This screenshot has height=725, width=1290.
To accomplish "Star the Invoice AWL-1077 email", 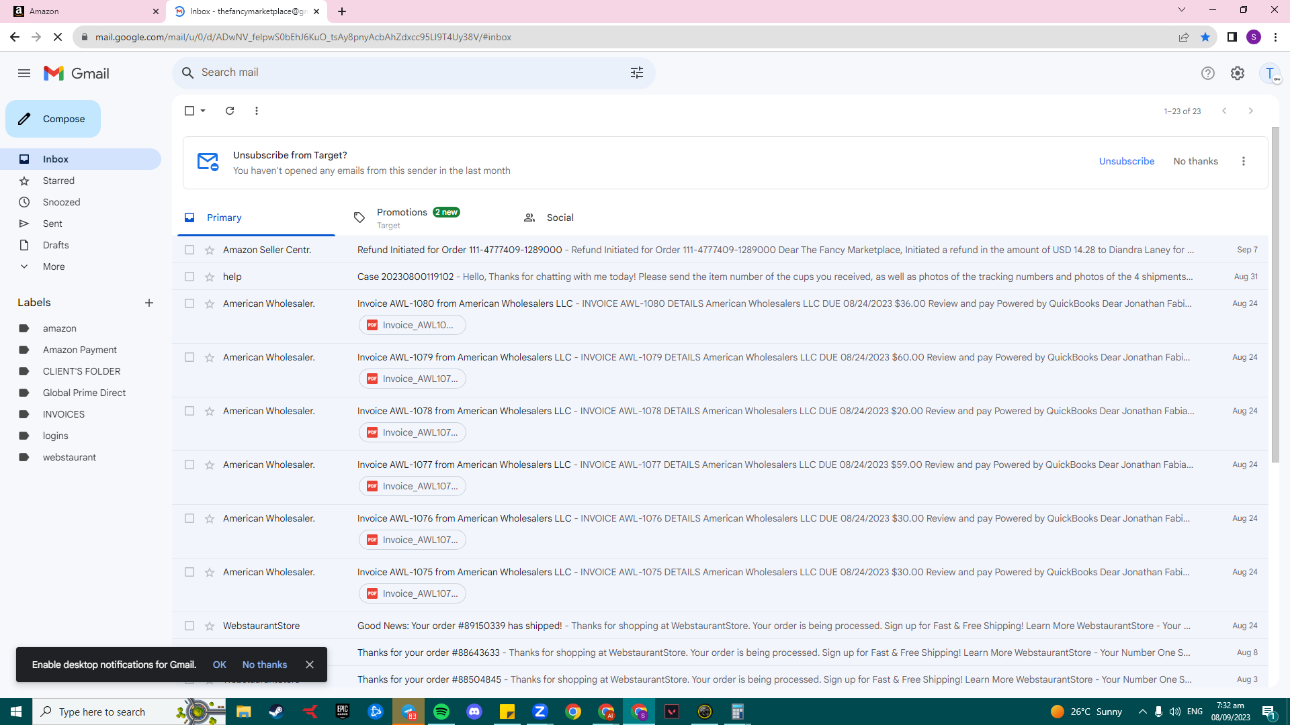I will [x=210, y=465].
